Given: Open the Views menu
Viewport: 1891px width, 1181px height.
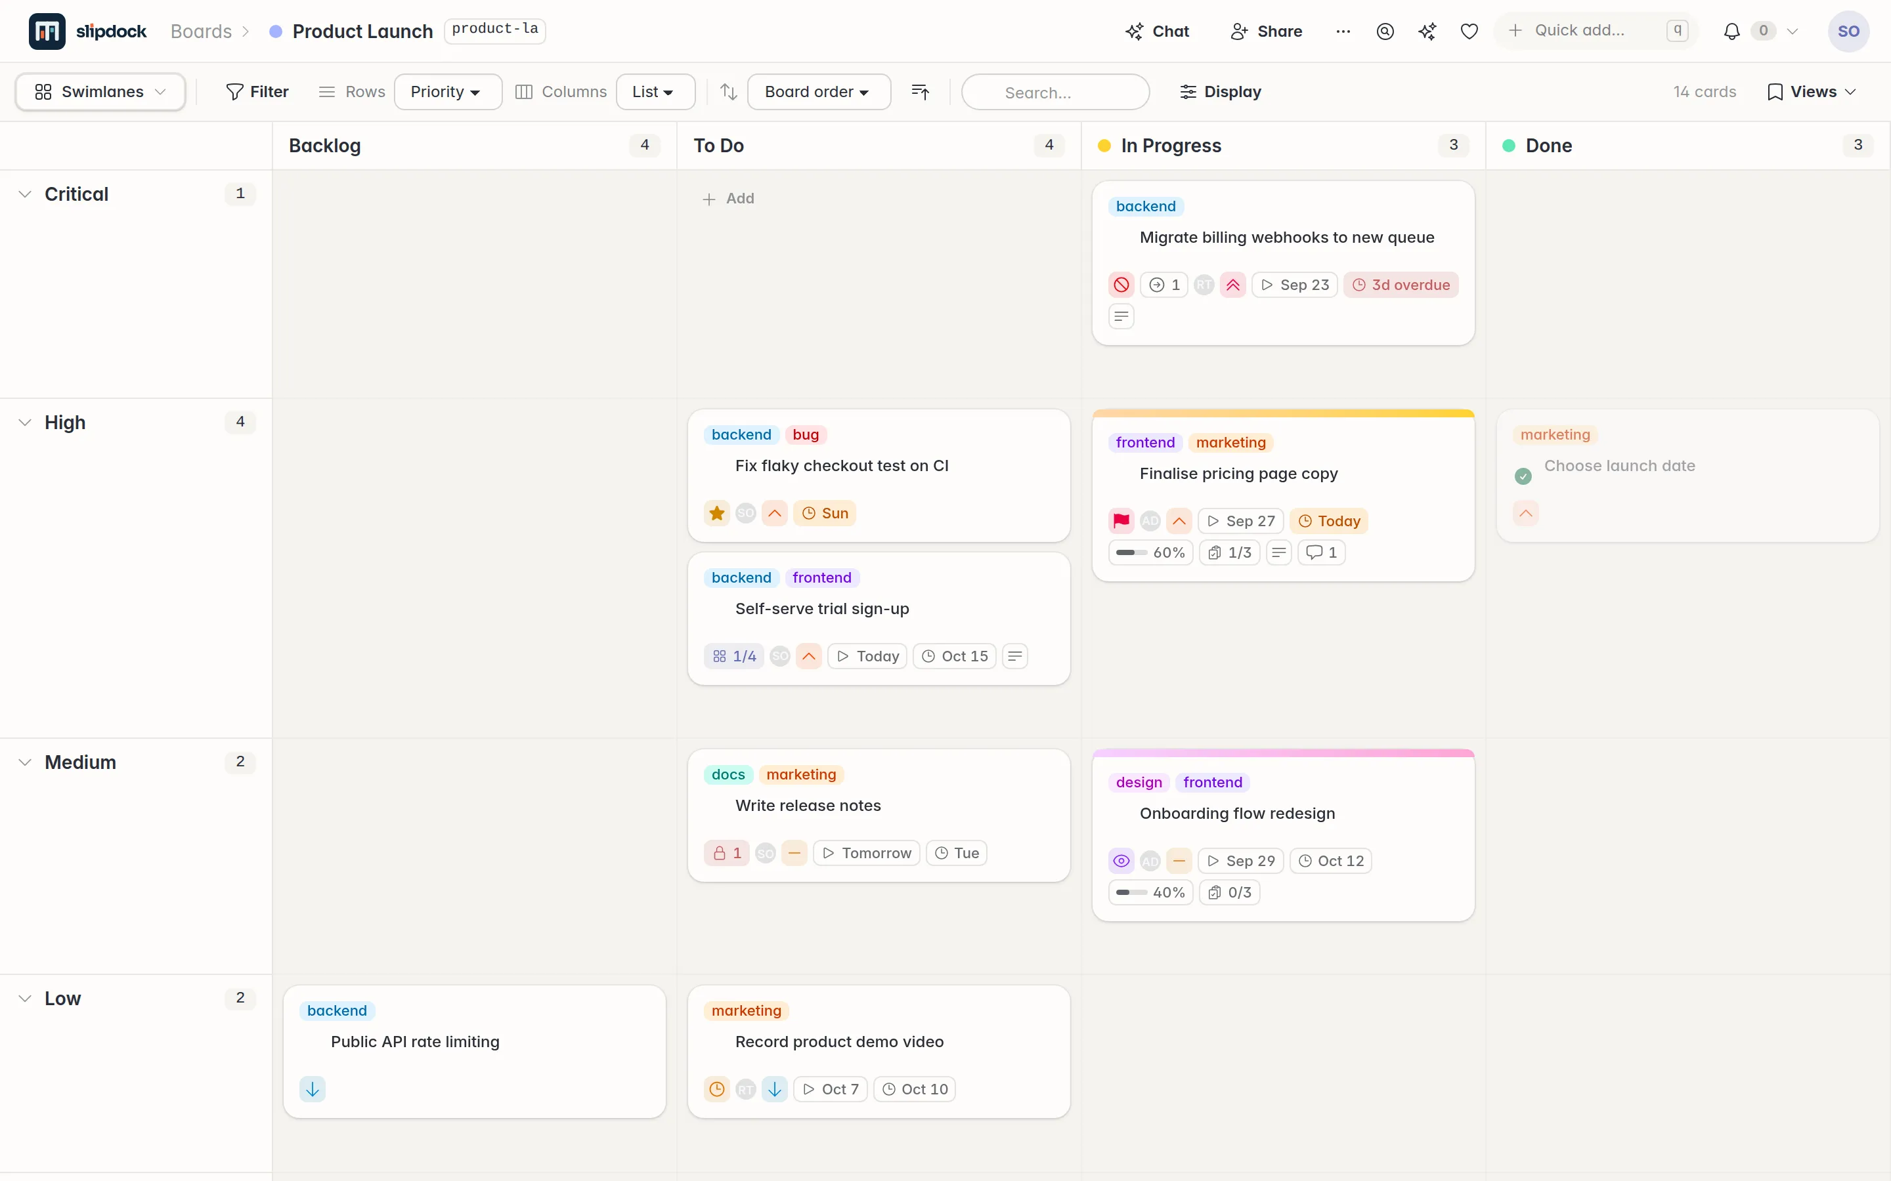Looking at the screenshot, I should (x=1812, y=92).
